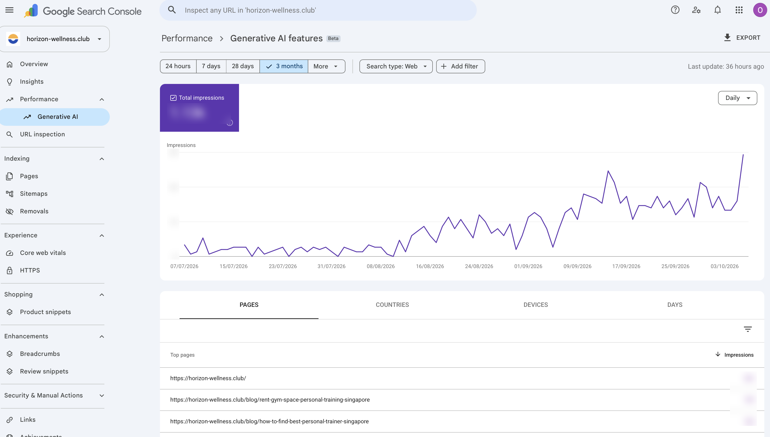Screen dimensions: 770x437
Task: Click chart line peak near 03/10/2026
Action: click(x=743, y=155)
